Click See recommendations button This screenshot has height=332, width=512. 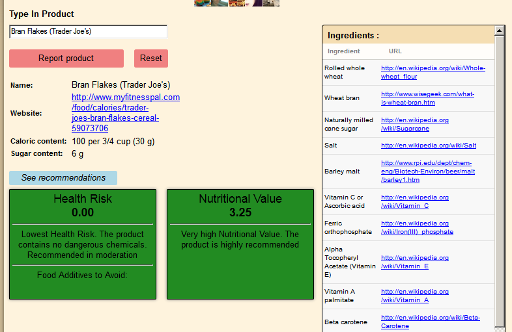click(63, 178)
